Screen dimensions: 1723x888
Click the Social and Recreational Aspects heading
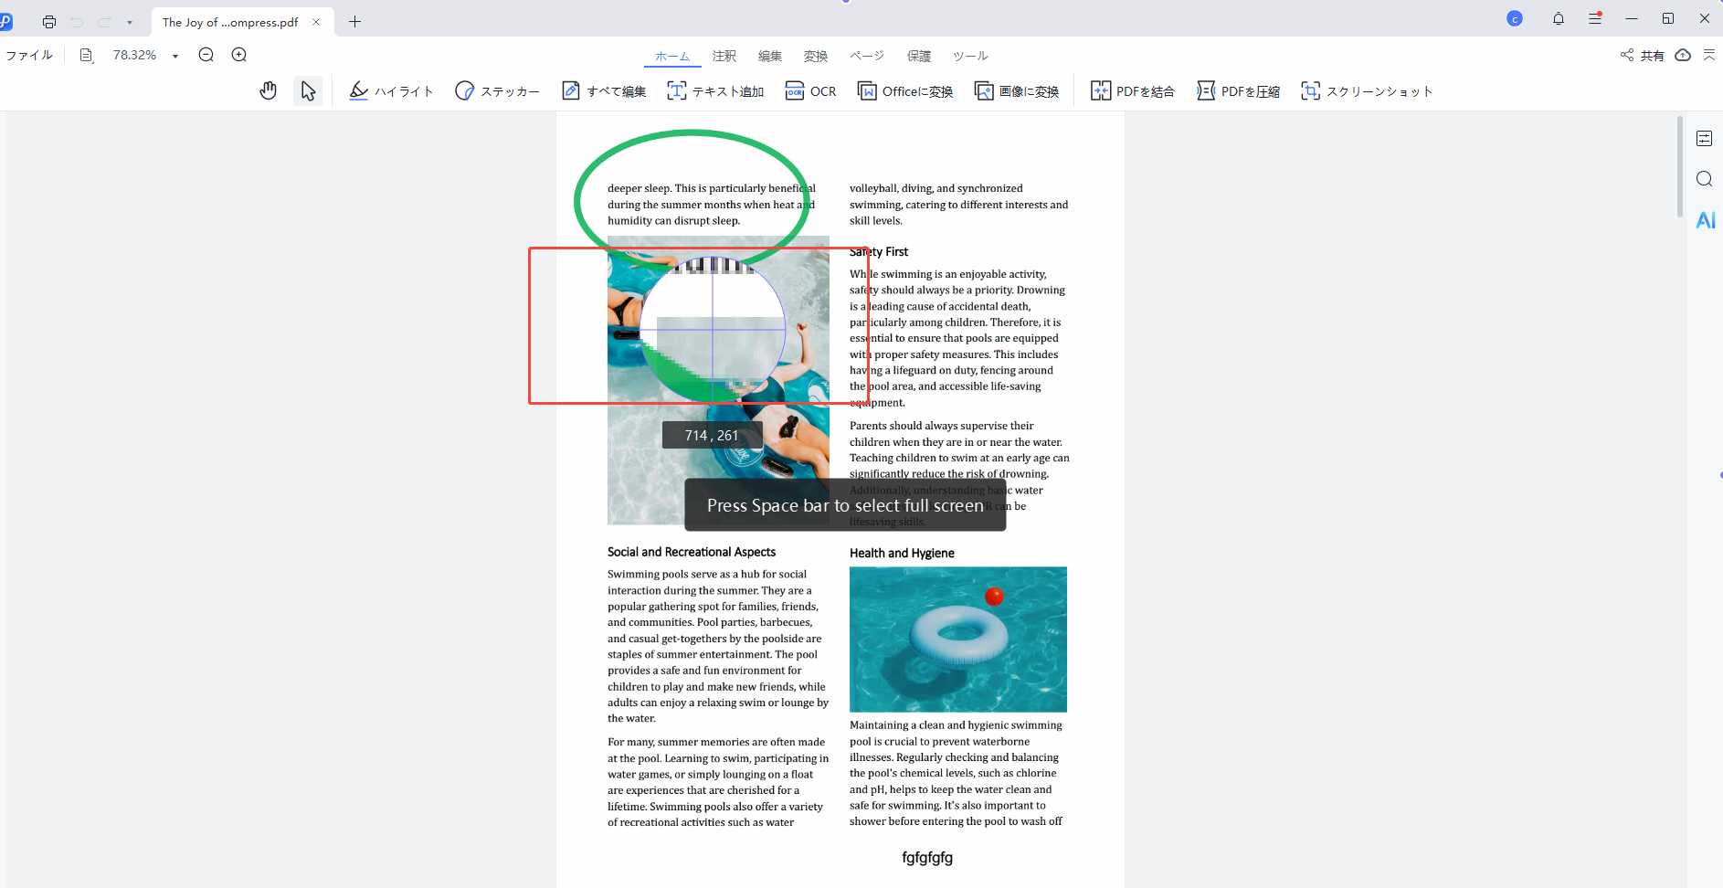click(692, 552)
